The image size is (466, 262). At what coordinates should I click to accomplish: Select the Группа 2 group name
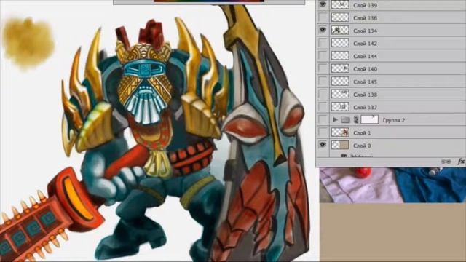[x=393, y=120]
